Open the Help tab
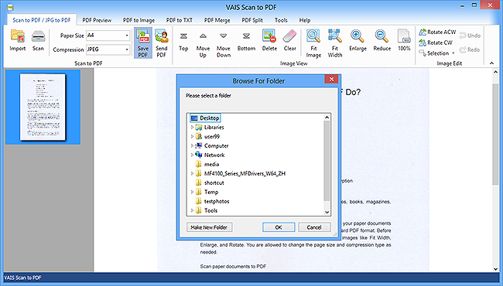Screen dimensions: 503x286 [305, 20]
